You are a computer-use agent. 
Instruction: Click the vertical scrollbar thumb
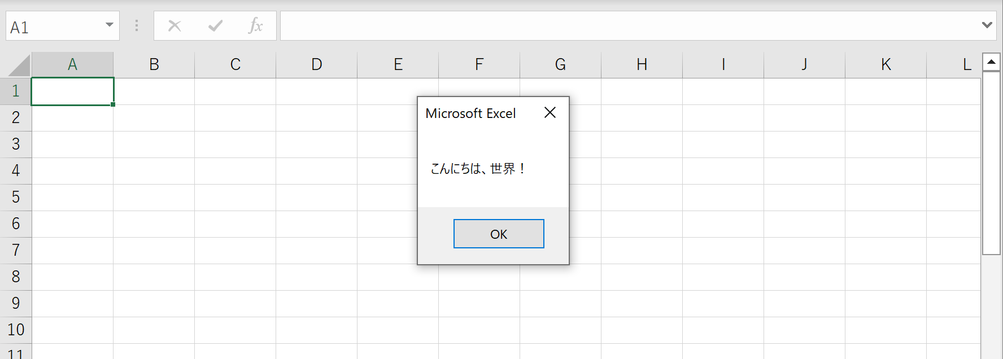[991, 163]
